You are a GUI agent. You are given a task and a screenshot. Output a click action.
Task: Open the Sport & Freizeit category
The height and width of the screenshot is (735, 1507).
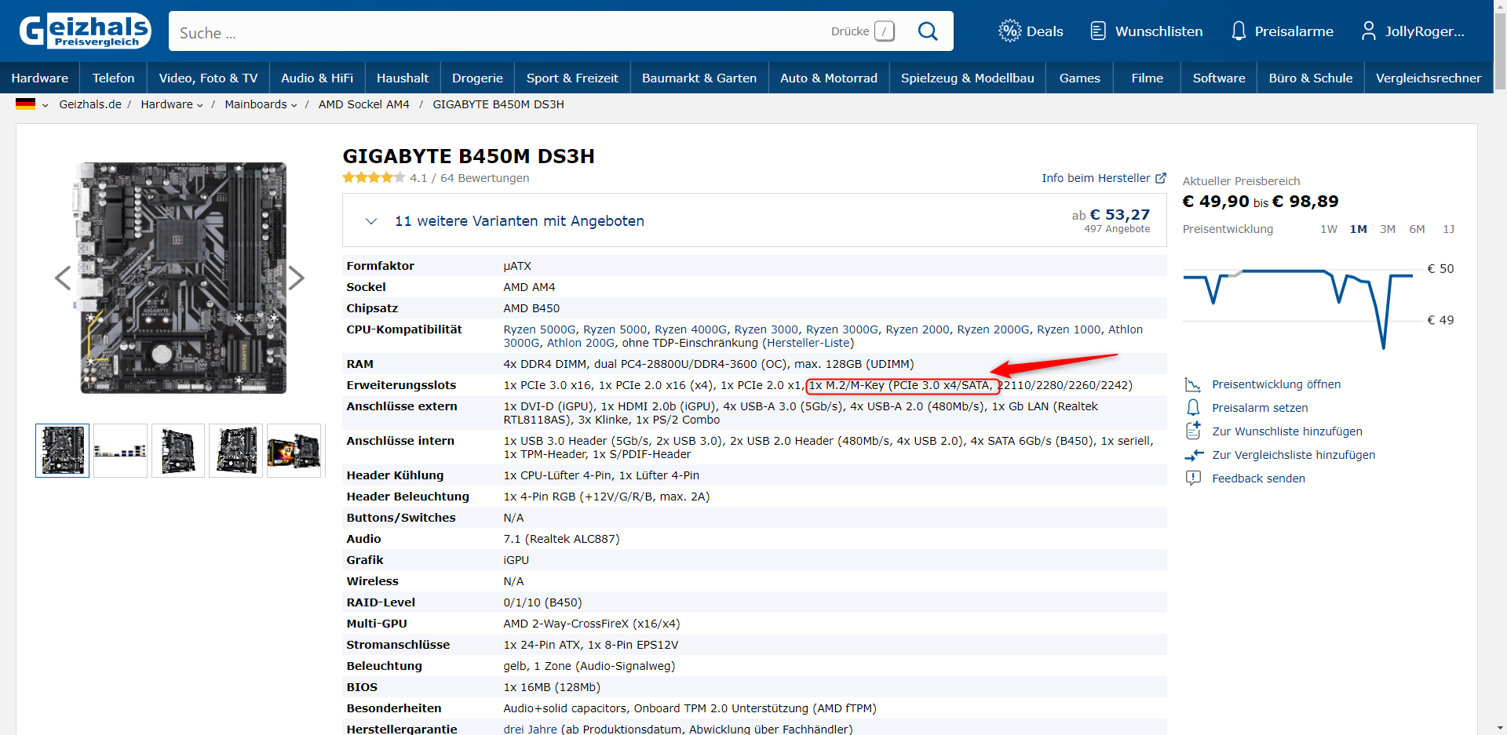(x=572, y=78)
